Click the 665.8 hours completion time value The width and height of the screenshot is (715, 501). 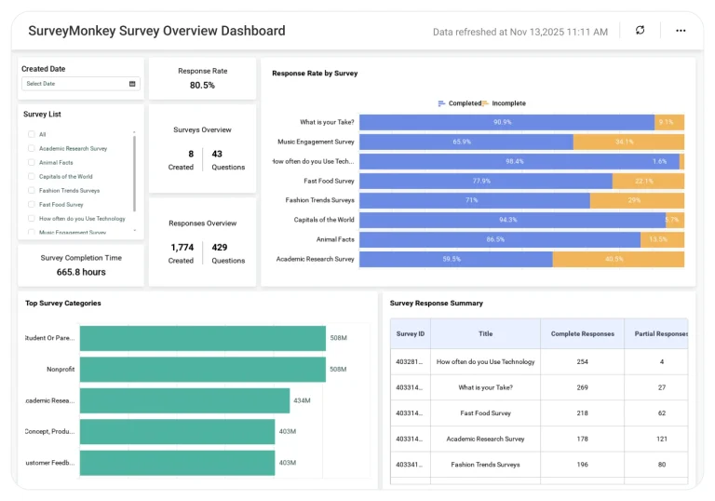point(81,272)
